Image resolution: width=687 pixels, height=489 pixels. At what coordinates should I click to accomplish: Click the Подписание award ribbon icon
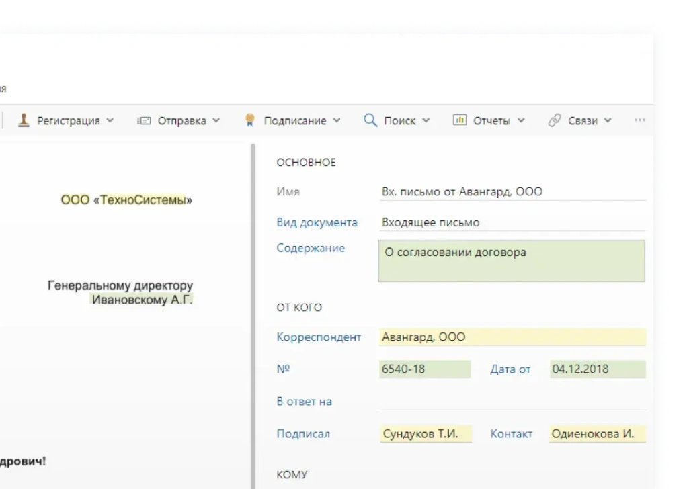coord(250,120)
